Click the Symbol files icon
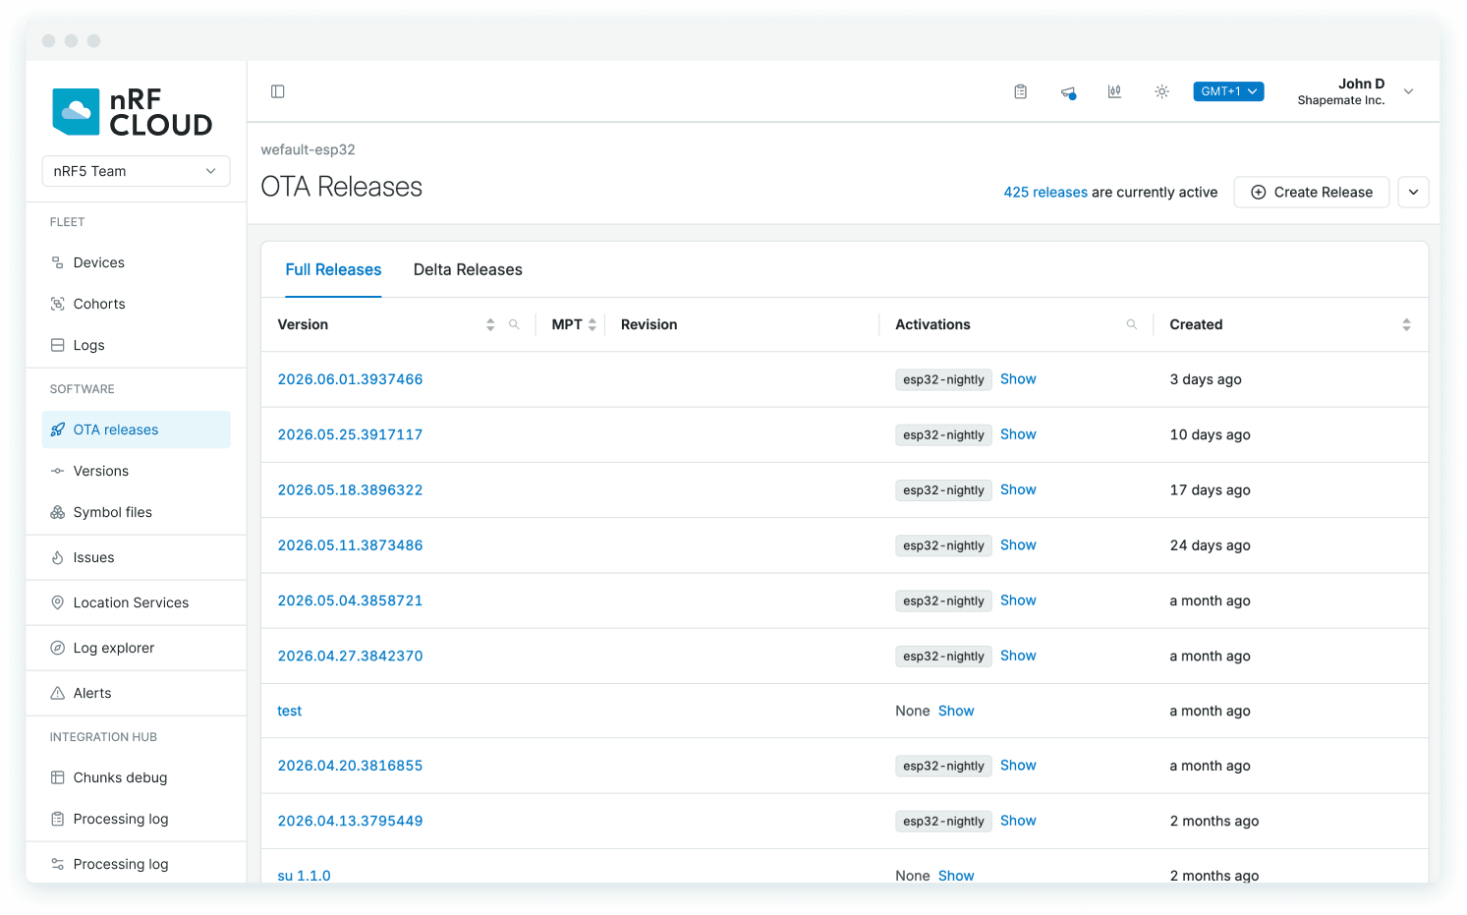 (x=58, y=512)
